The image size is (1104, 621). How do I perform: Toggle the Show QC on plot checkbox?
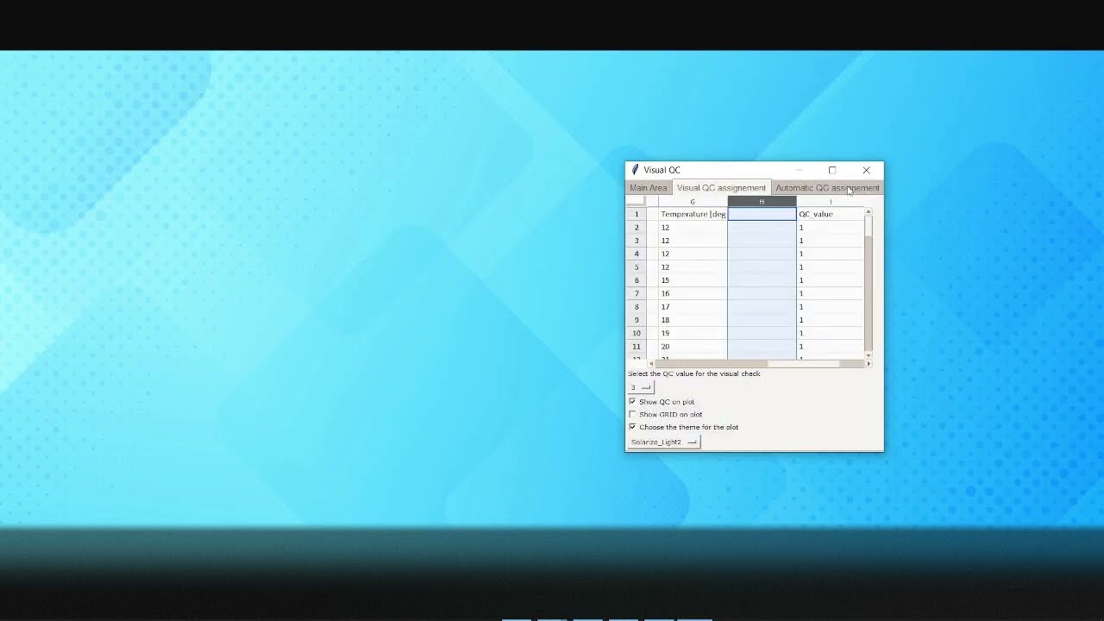click(x=632, y=402)
